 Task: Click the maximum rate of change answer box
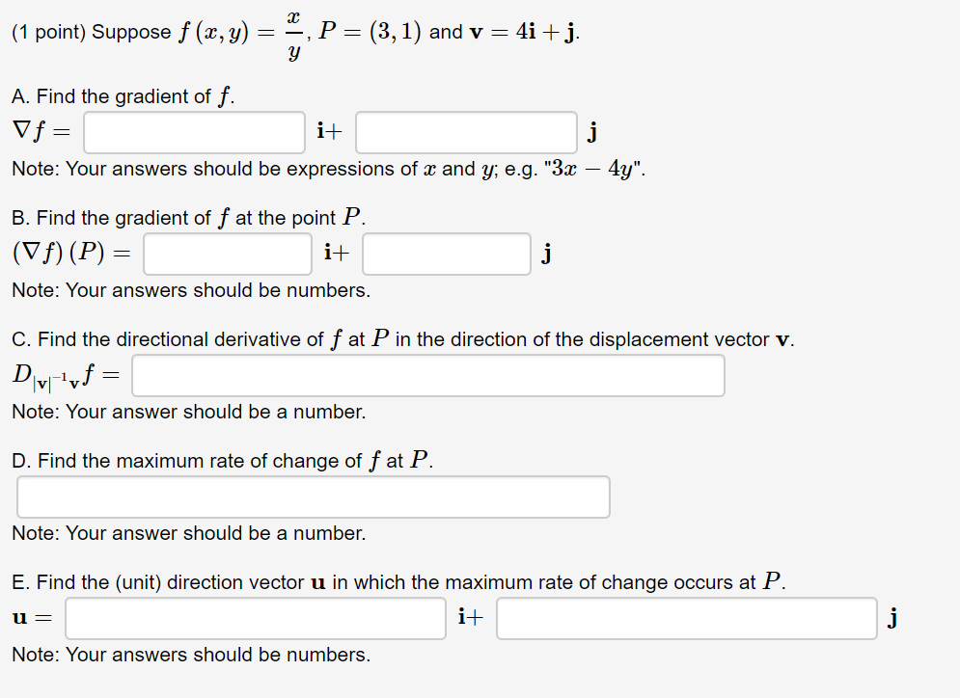(x=313, y=497)
